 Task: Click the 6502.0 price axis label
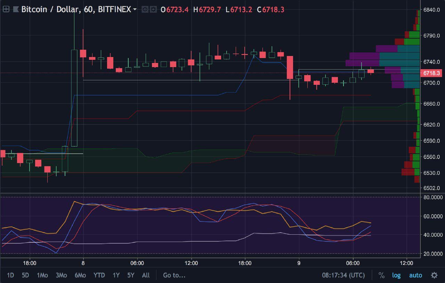432,188
